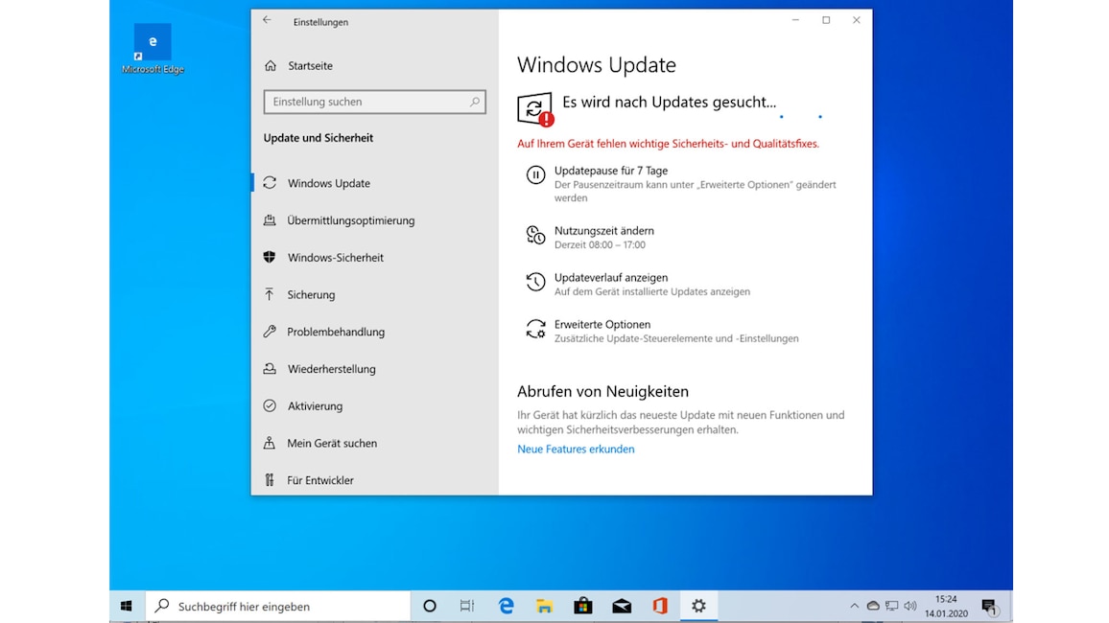Click the checkmark circle icon for Aktivierung
The image size is (1109, 623).
[x=270, y=405]
